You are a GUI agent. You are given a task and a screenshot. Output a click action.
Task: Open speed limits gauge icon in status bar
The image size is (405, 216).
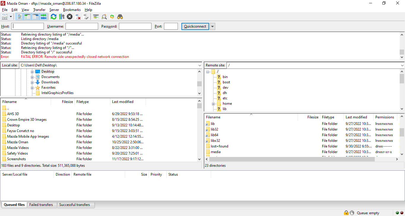(352, 213)
